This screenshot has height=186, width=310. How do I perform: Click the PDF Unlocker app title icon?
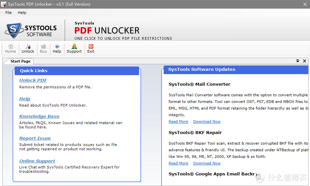pos(4,4)
